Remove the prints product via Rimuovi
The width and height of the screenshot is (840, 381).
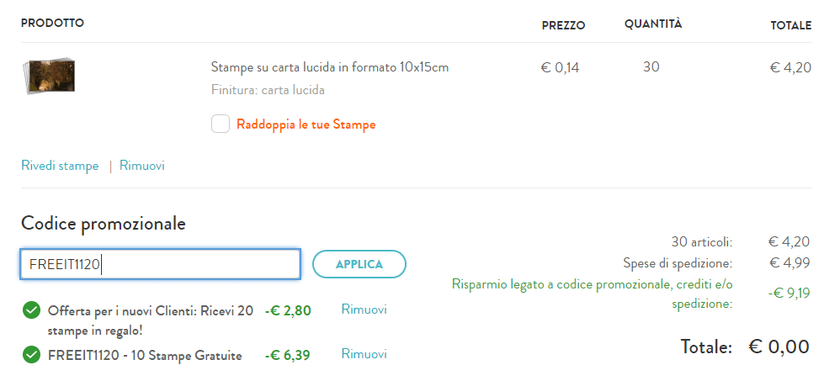tap(142, 166)
